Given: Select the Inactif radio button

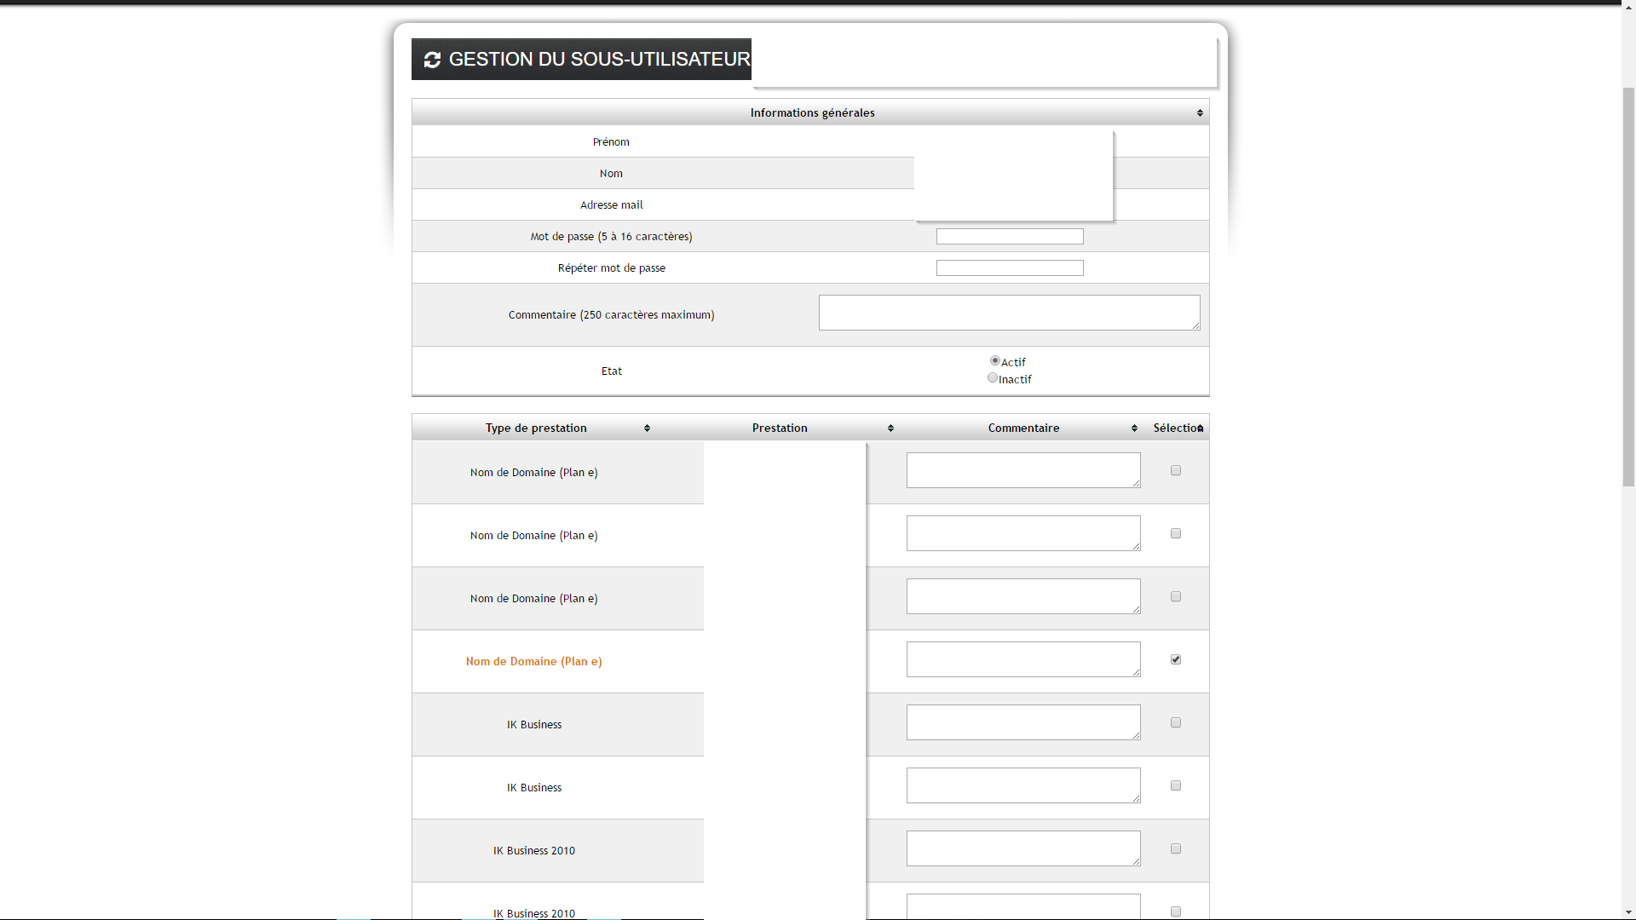Looking at the screenshot, I should (x=992, y=378).
